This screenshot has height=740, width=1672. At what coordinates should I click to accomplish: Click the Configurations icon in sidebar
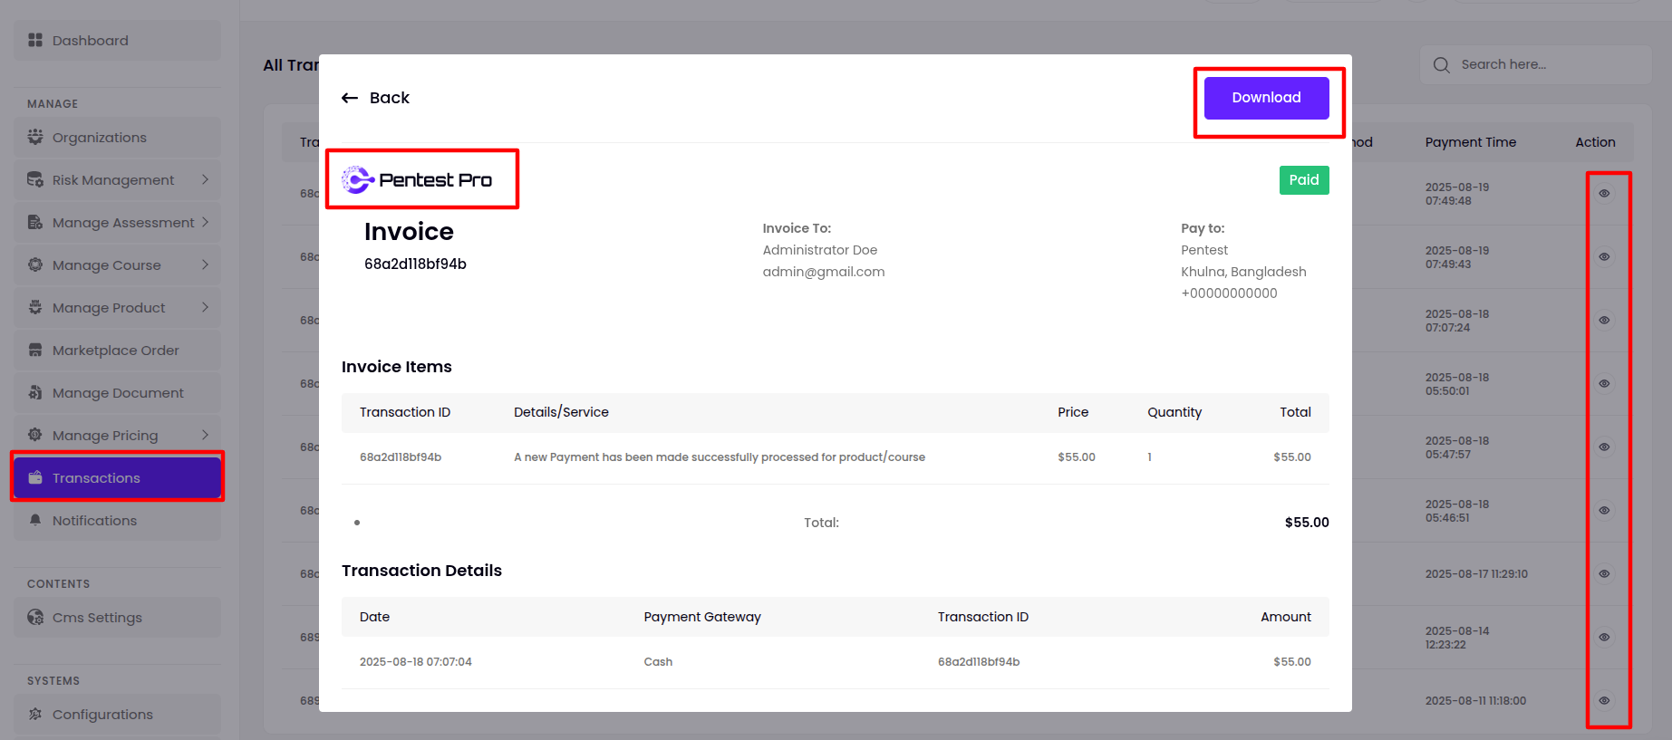(35, 714)
